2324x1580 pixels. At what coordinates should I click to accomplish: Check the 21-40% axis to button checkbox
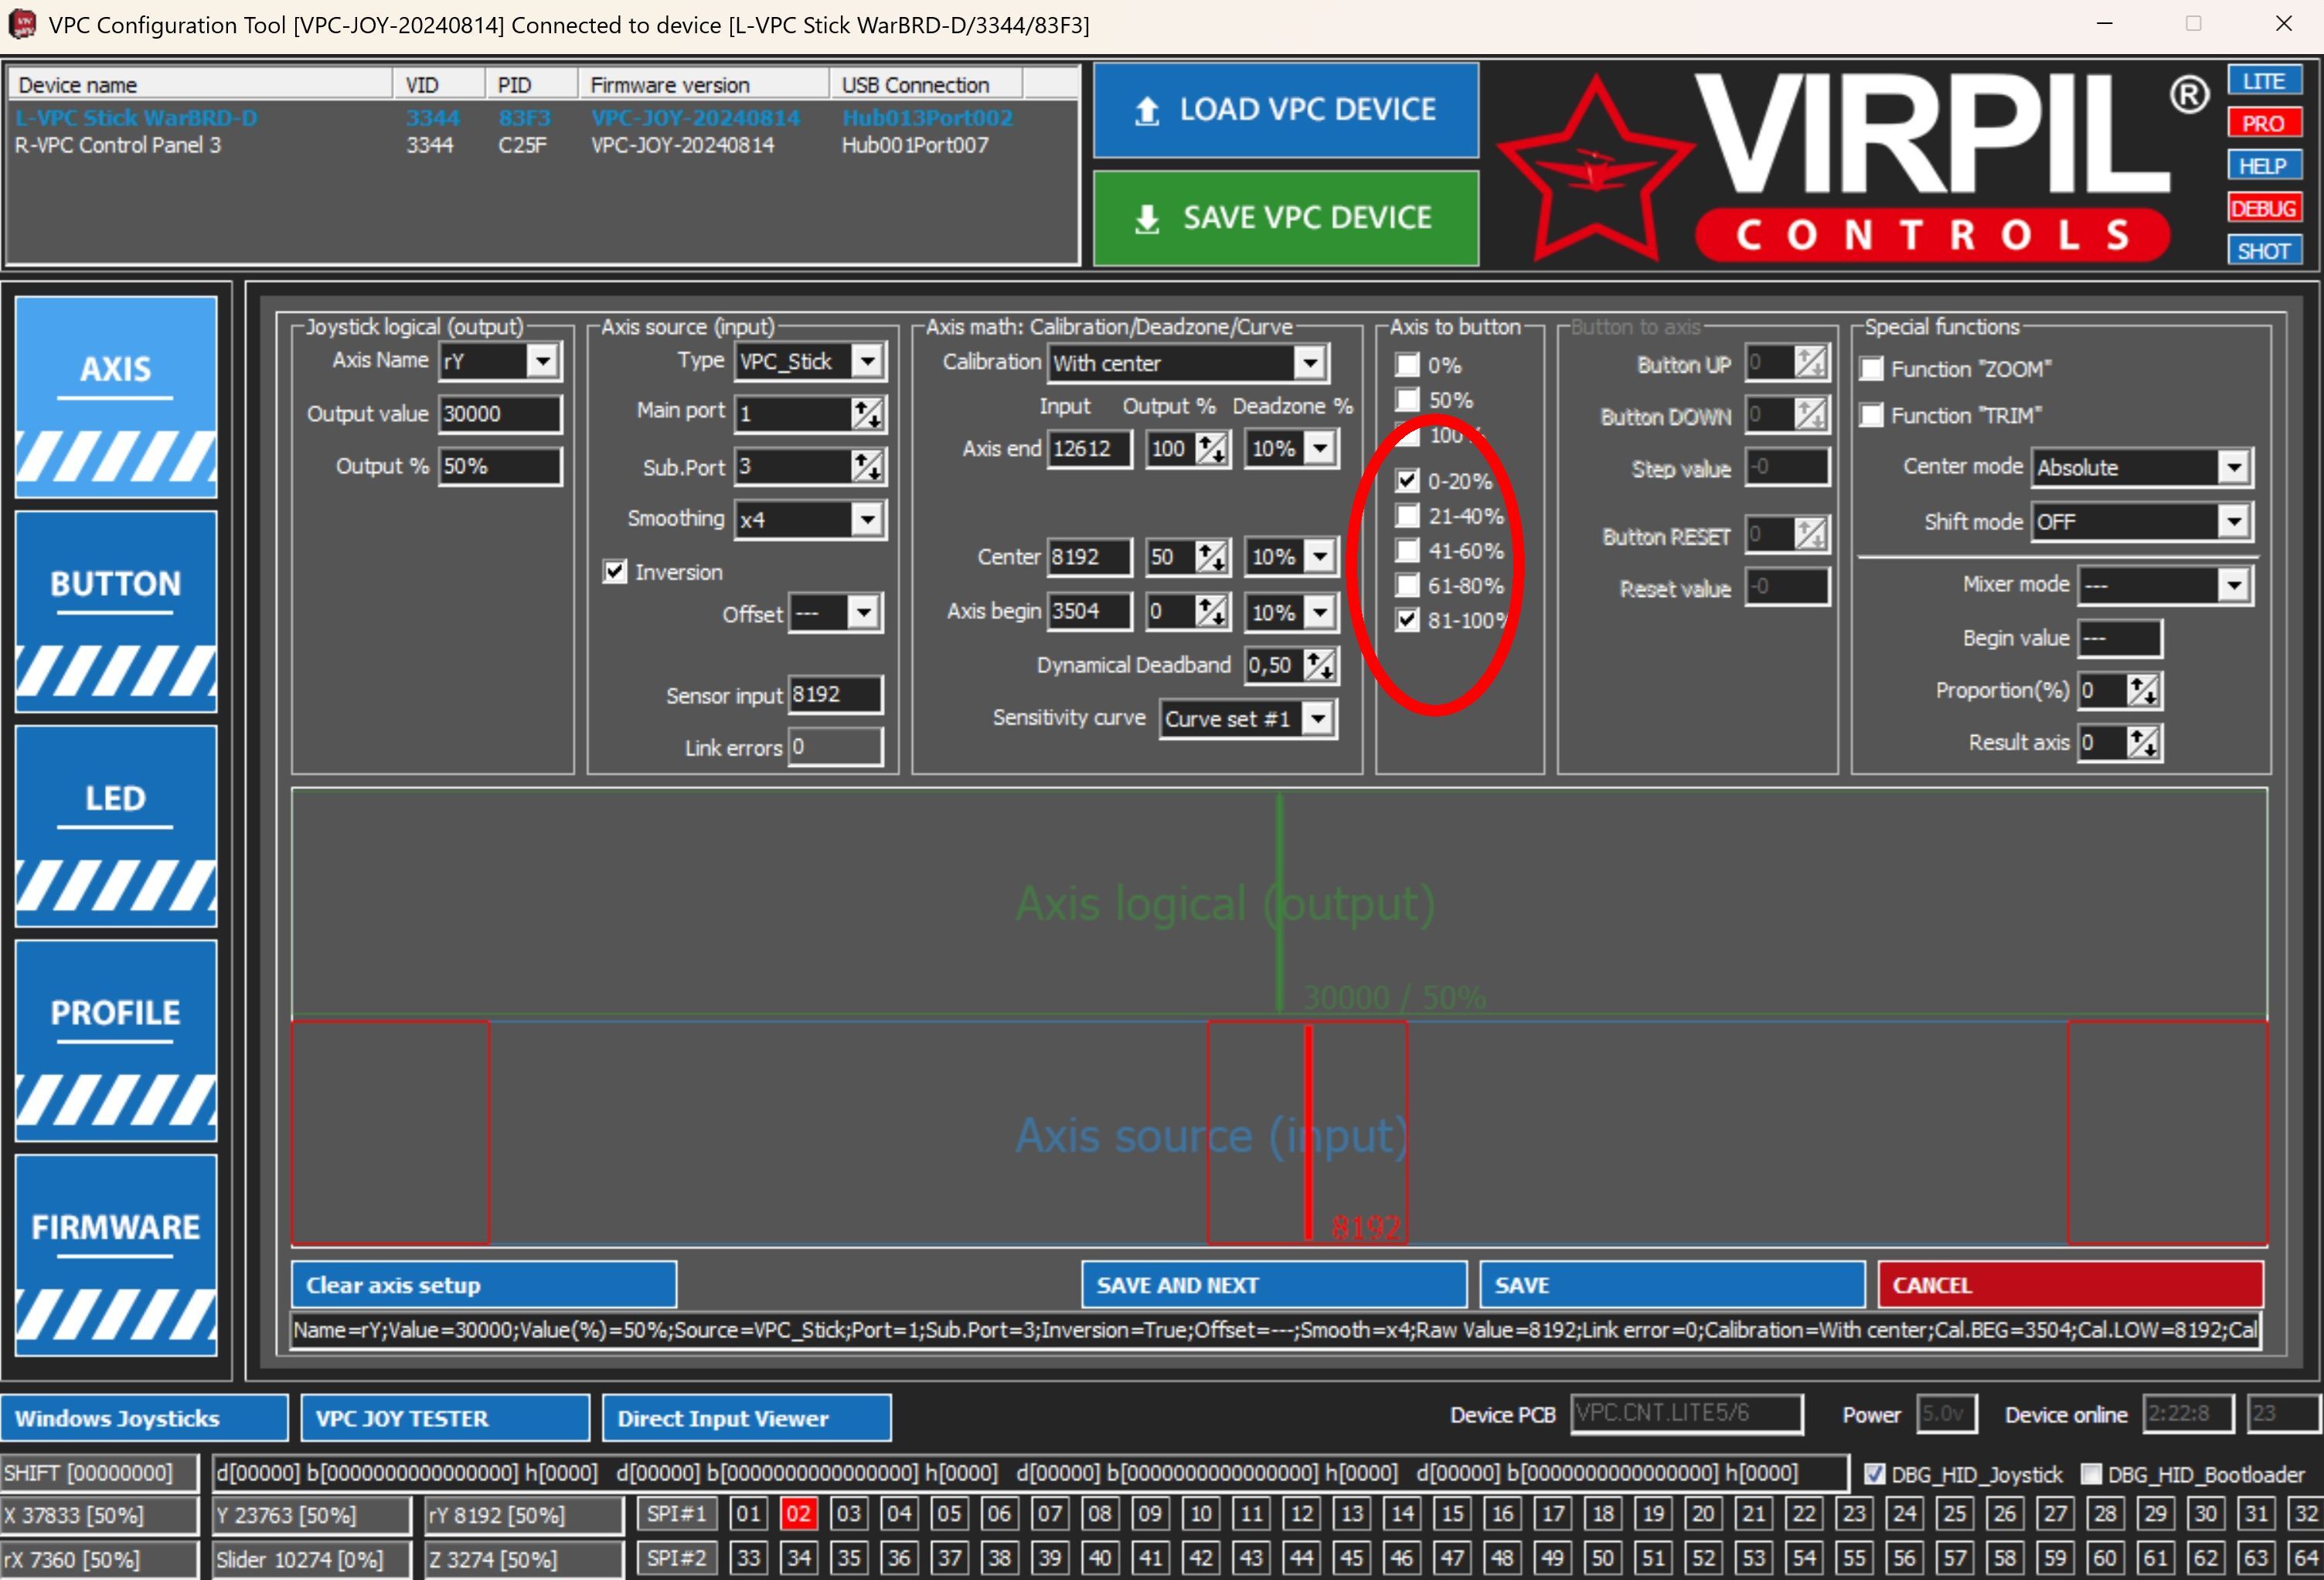click(1407, 516)
